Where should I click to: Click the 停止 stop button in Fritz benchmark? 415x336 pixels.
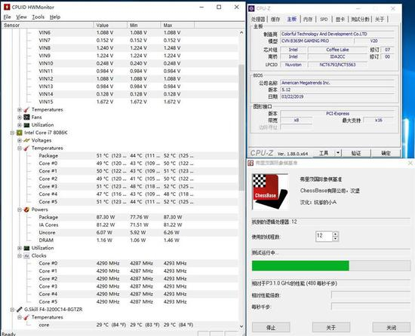click(271, 328)
